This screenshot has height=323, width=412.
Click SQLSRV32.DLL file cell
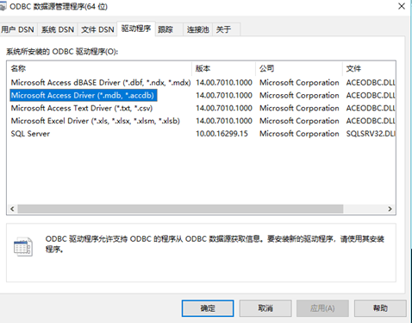pos(371,134)
